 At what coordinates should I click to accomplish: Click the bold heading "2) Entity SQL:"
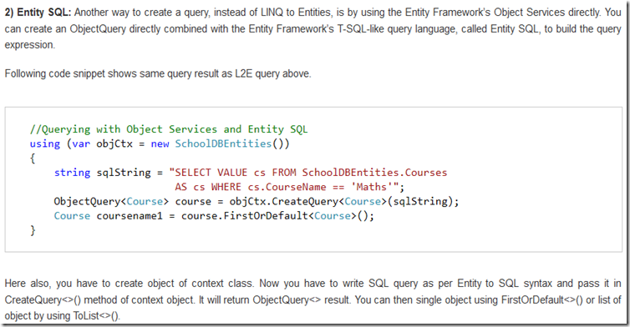(x=38, y=13)
